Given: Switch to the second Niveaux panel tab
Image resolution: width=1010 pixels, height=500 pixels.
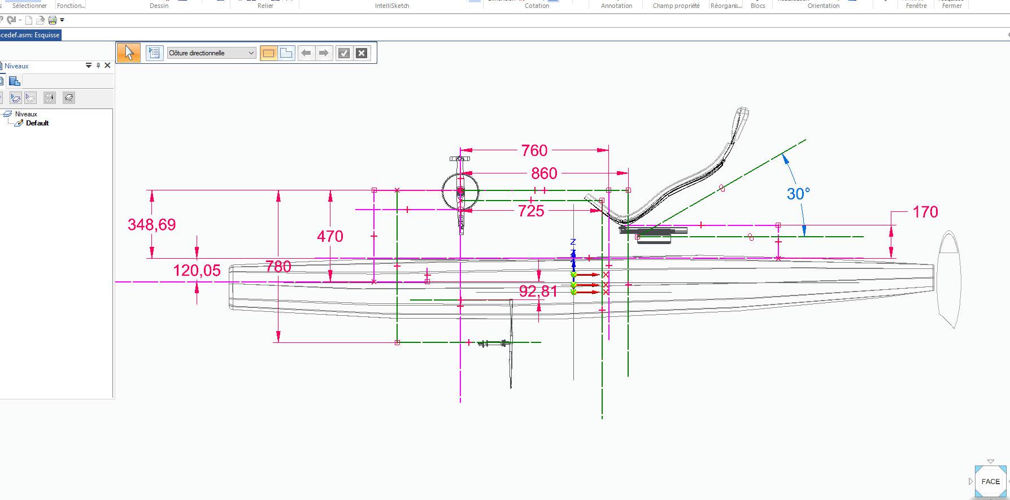Looking at the screenshot, I should (15, 81).
